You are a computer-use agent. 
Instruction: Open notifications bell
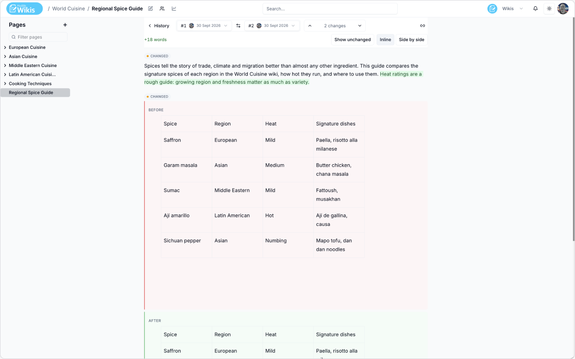pyautogui.click(x=536, y=9)
